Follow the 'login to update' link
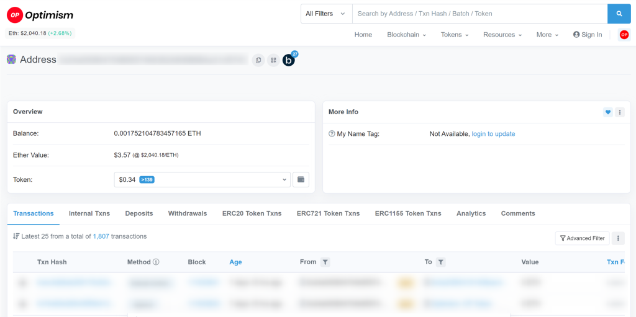This screenshot has height=317, width=636. point(493,134)
